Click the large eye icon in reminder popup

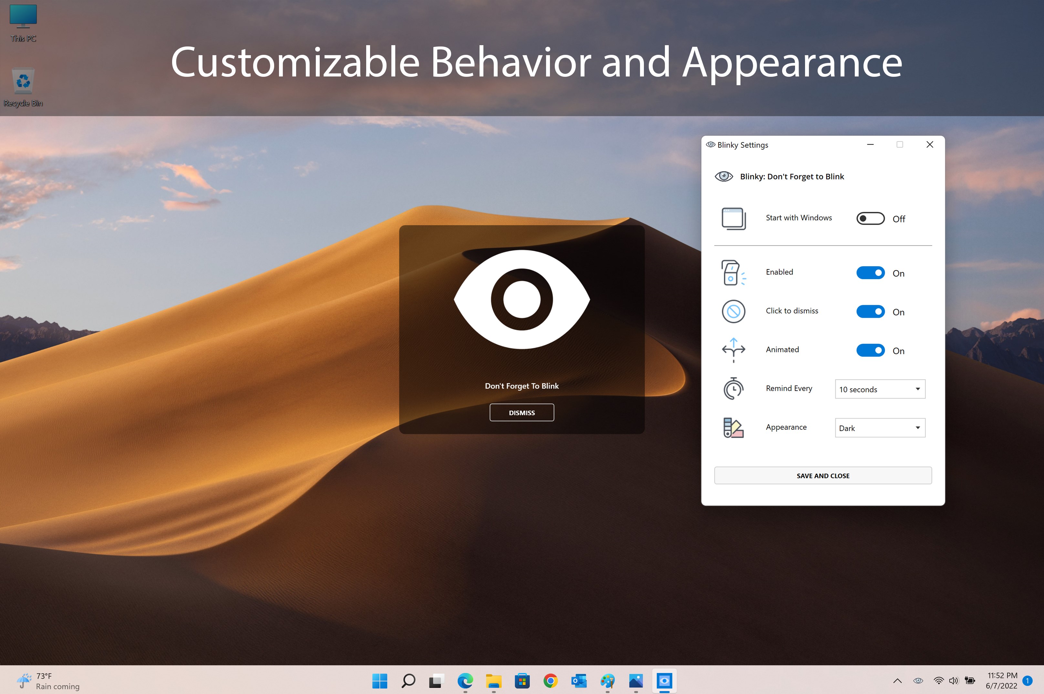point(522,299)
